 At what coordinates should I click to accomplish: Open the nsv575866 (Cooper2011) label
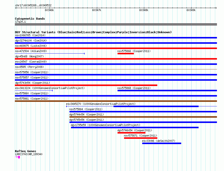[134, 51]
